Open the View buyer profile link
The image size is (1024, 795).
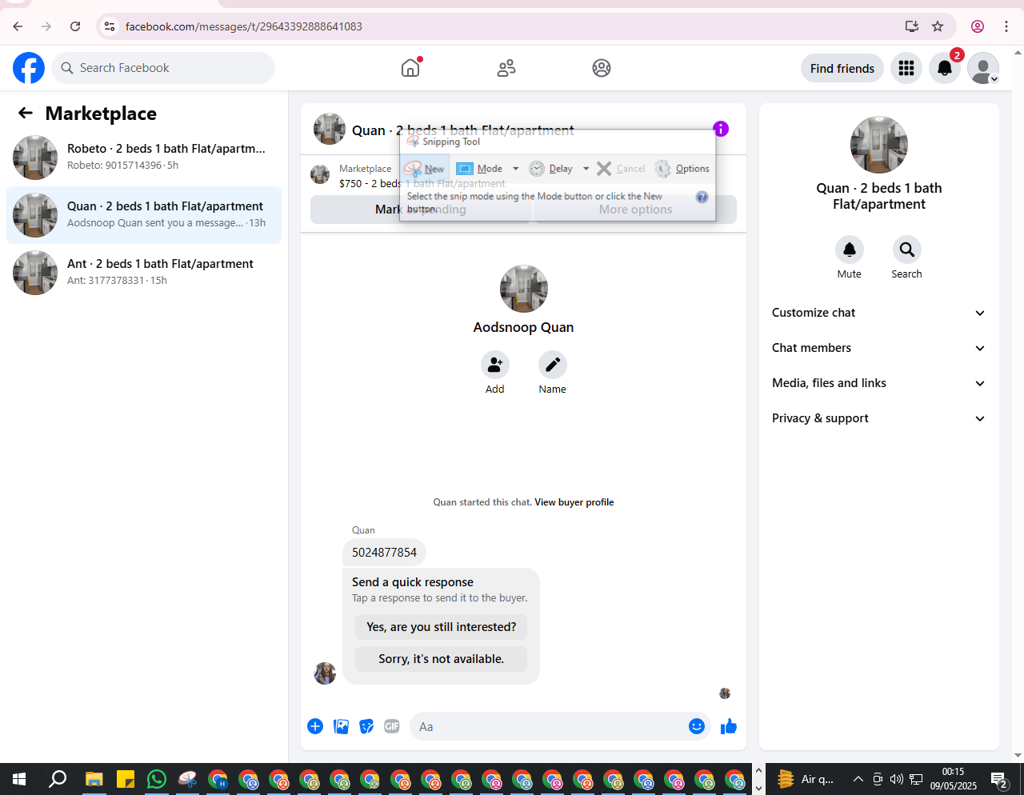tap(574, 502)
